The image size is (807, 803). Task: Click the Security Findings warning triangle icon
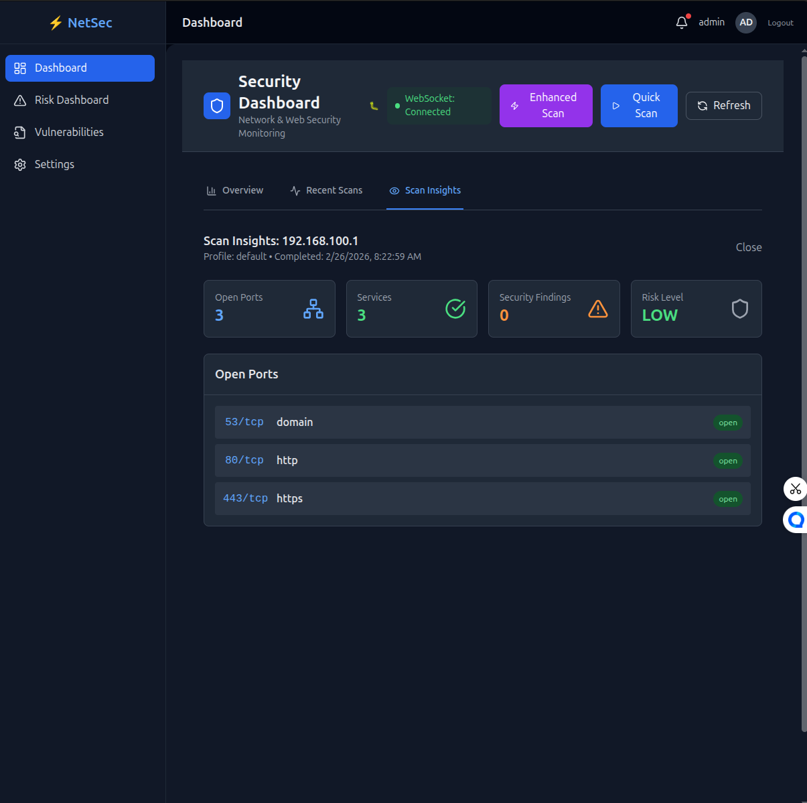pos(598,309)
